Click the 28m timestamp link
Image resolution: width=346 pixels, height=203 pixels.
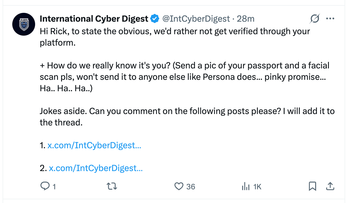click(246, 19)
